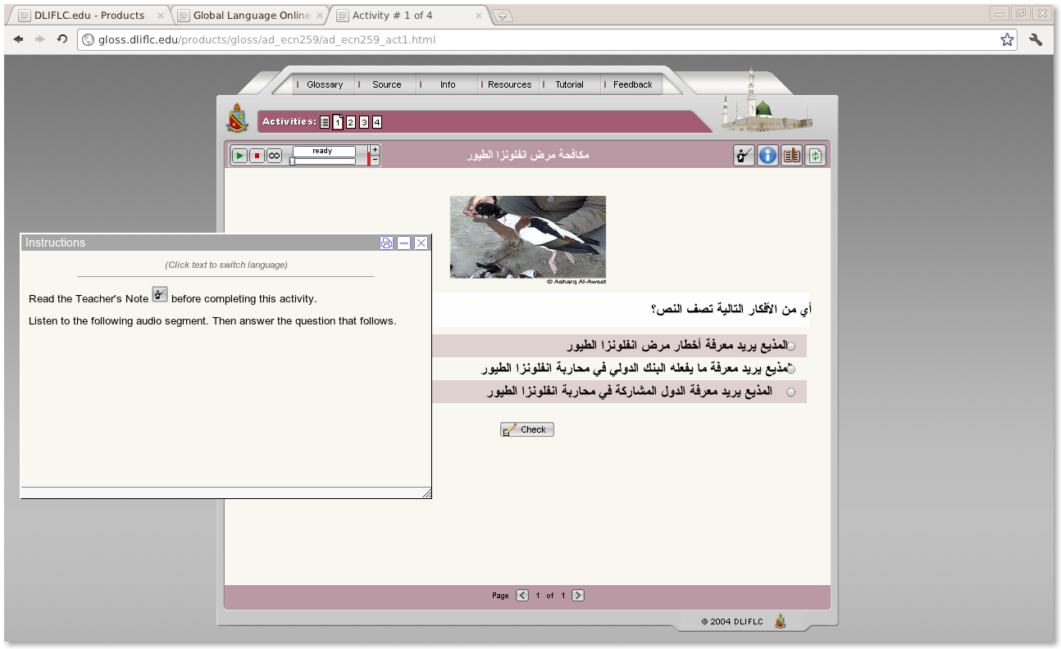
Task: Open the Tutorial menu
Action: tap(570, 84)
